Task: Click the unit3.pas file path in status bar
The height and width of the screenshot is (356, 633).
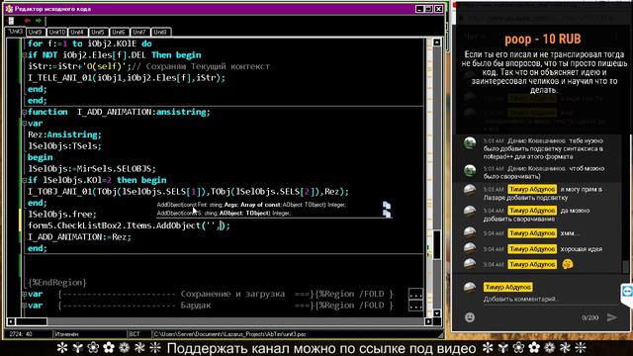Action: point(229,334)
